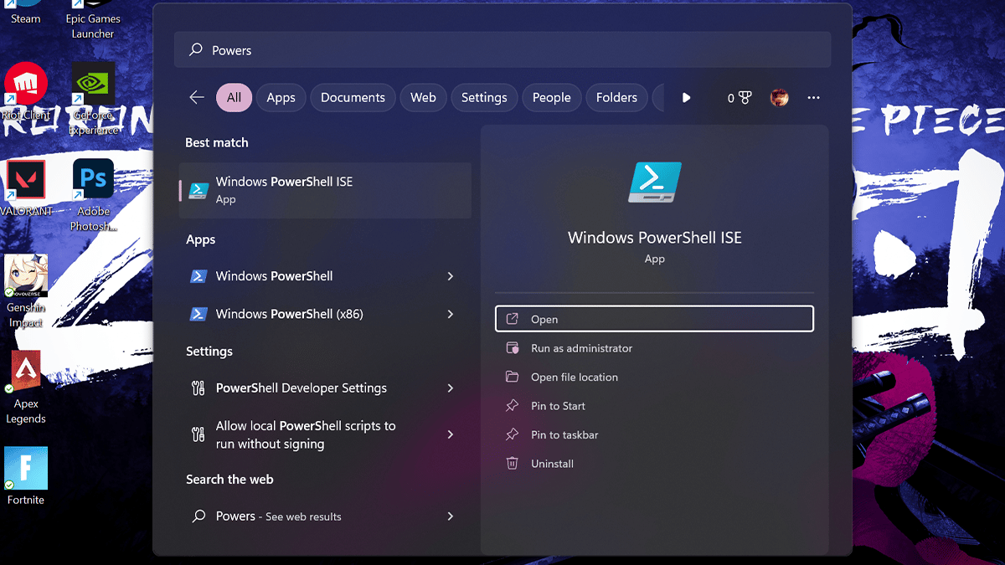1005x565 pixels.
Task: Select the Documents filter tab
Action: [x=353, y=98]
